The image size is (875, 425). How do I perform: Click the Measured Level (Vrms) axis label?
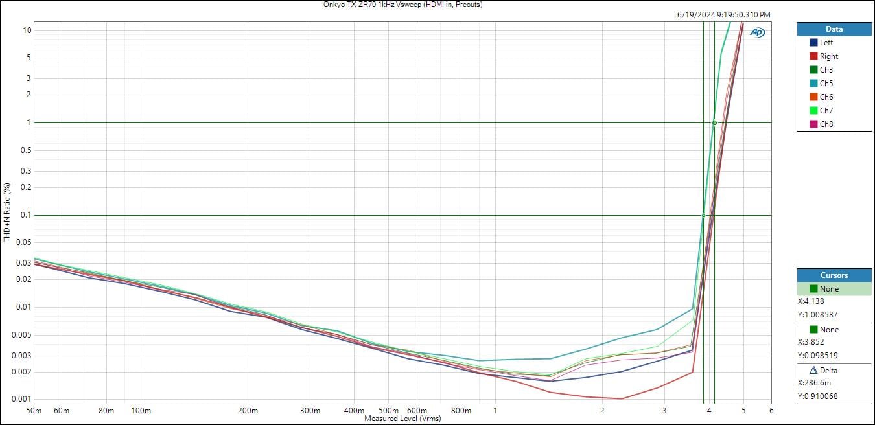pyautogui.click(x=402, y=419)
